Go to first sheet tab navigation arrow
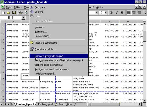 2,104
